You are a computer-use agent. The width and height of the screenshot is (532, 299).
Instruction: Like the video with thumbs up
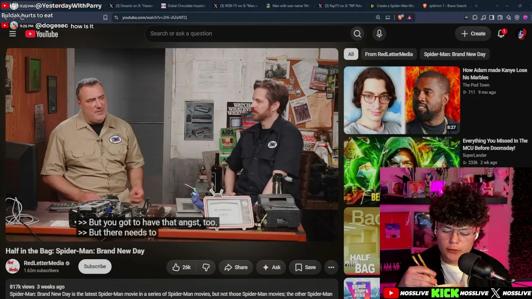click(182, 267)
